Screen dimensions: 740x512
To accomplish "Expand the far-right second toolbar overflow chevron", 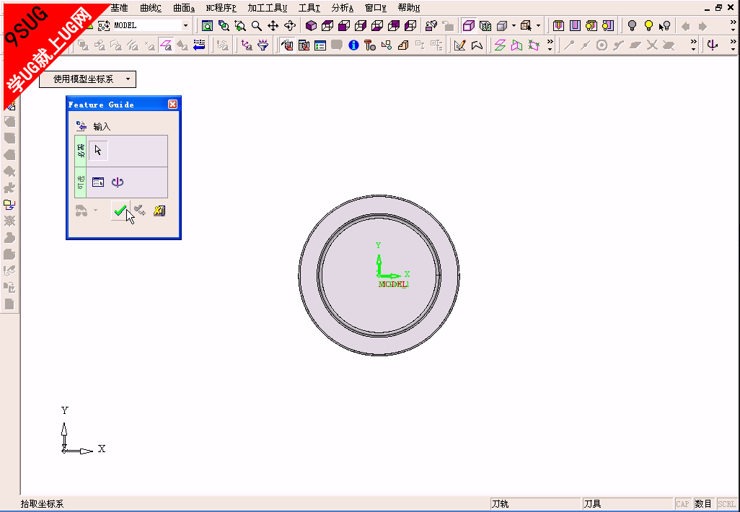I will coord(733,45).
